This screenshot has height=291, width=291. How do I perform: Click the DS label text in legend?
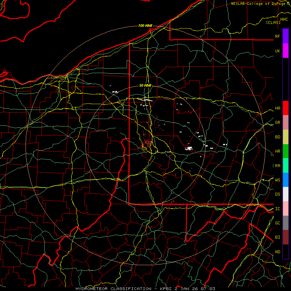click(277, 194)
